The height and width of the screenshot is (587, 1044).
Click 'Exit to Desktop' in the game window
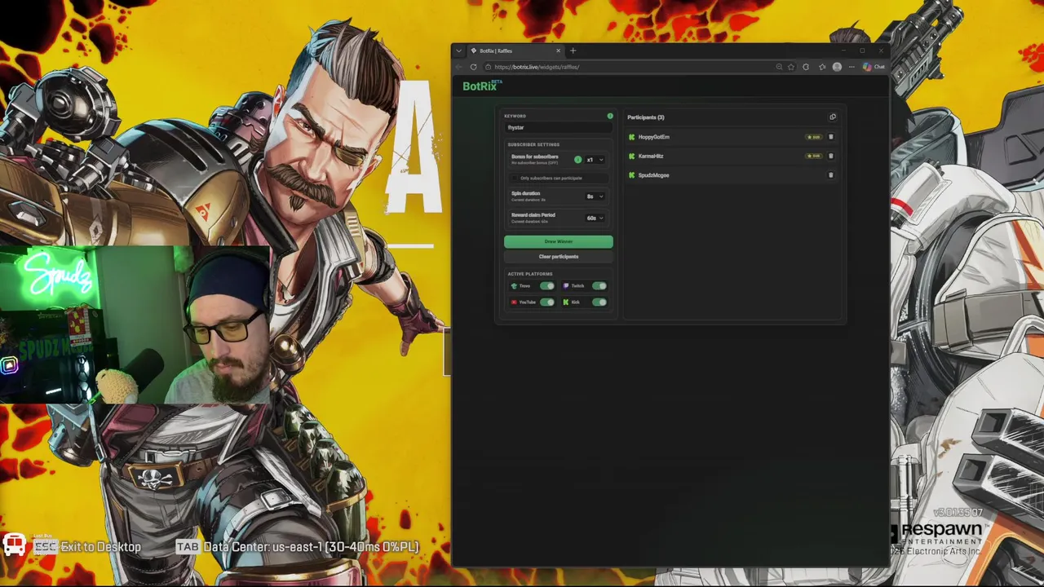click(100, 547)
